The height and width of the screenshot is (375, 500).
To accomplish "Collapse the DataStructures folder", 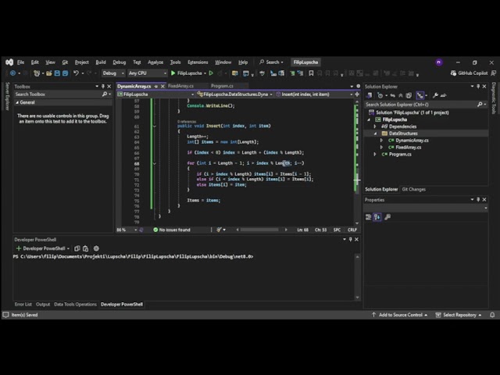I will coord(375,134).
